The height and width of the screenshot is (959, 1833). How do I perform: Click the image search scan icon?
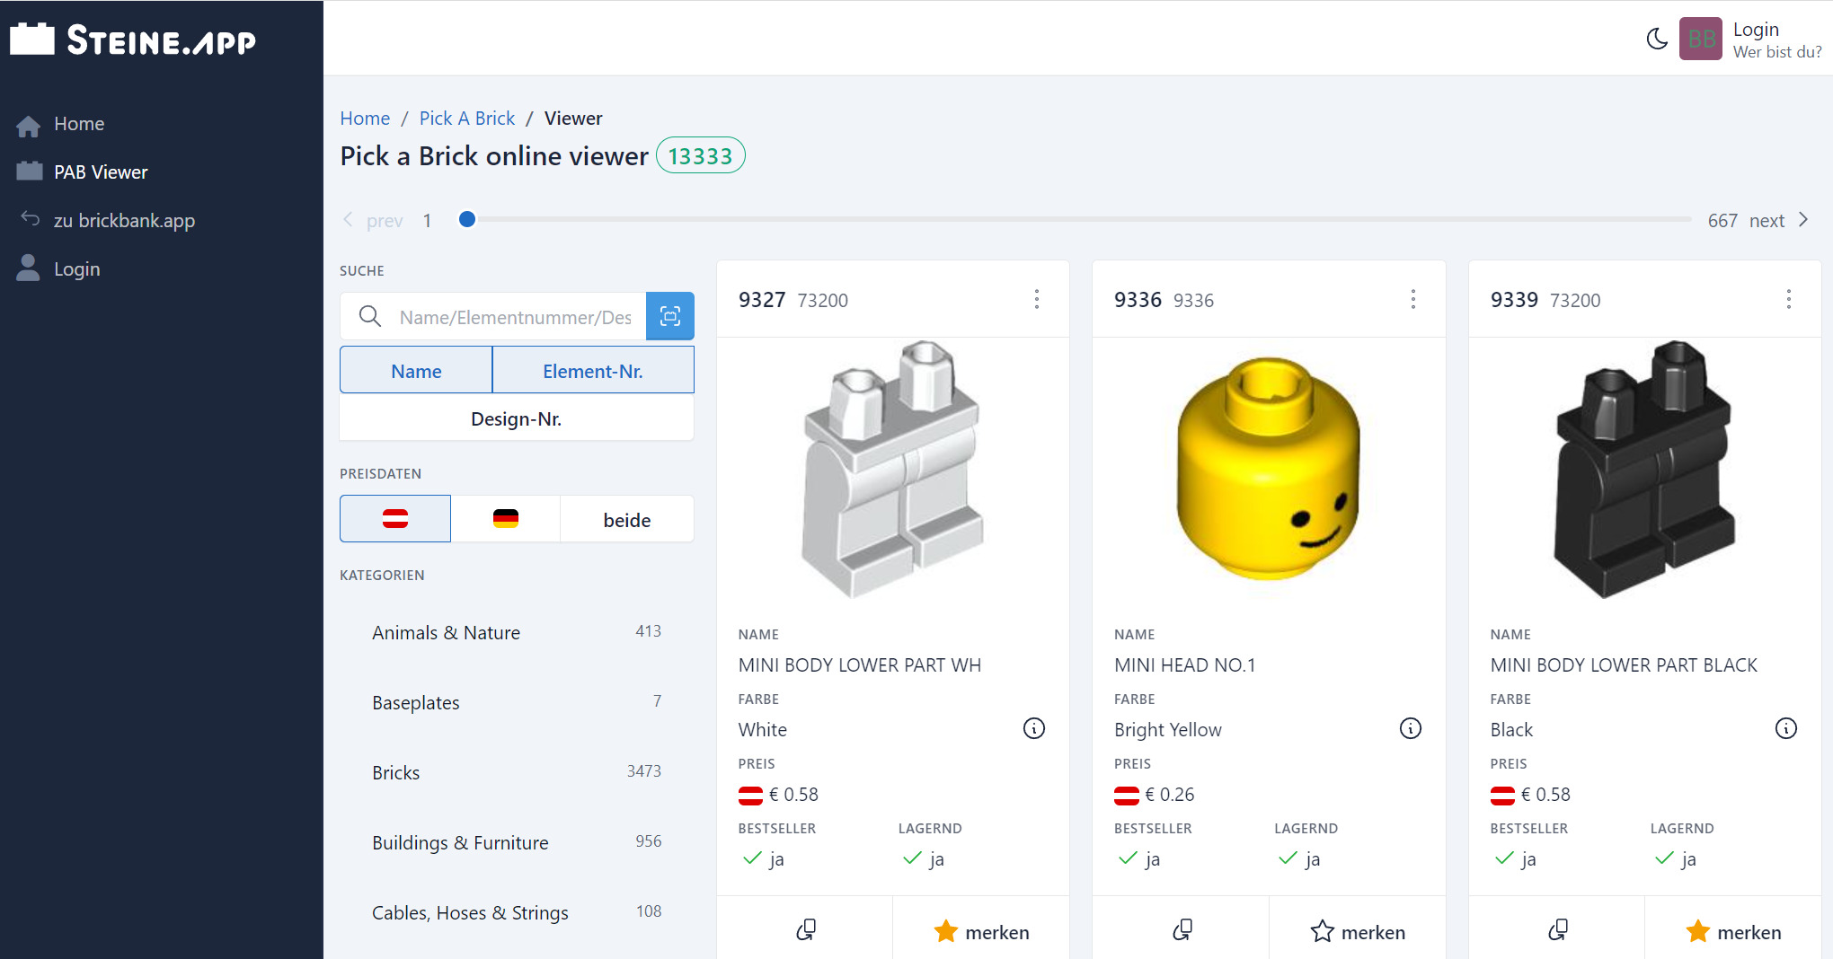tap(670, 316)
